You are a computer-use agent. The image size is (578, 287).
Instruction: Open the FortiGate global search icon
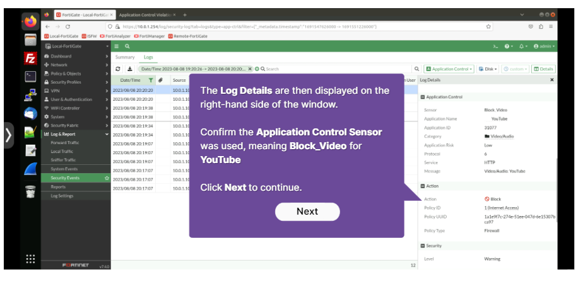click(x=127, y=47)
